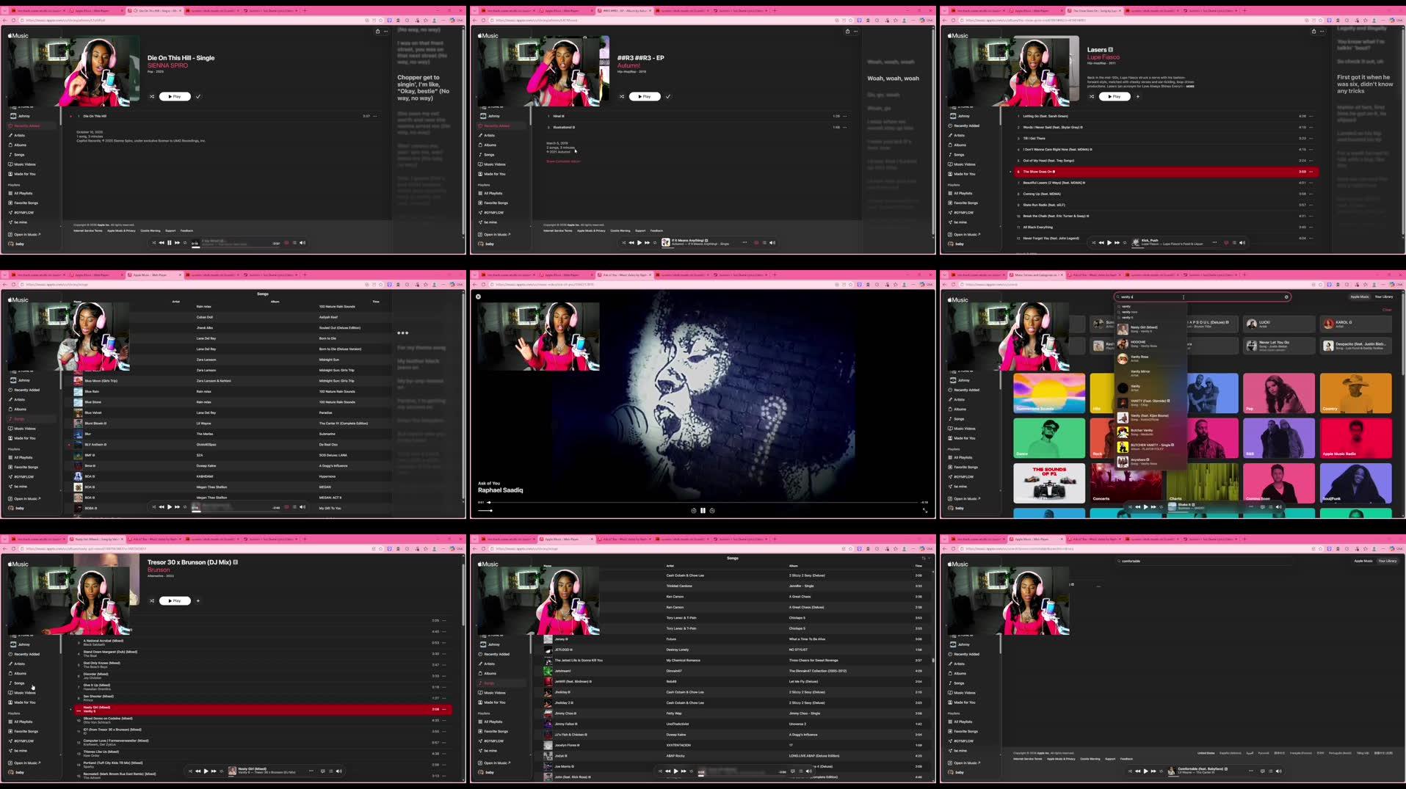This screenshot has height=789, width=1406.
Task: Open more options for The Show Goes On row
Action: [x=1311, y=172]
